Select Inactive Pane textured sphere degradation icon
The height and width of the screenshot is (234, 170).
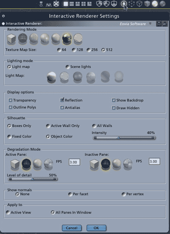[128, 165]
